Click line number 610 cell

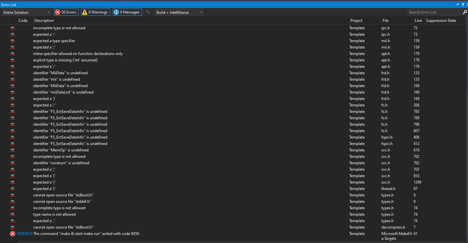pos(416,150)
